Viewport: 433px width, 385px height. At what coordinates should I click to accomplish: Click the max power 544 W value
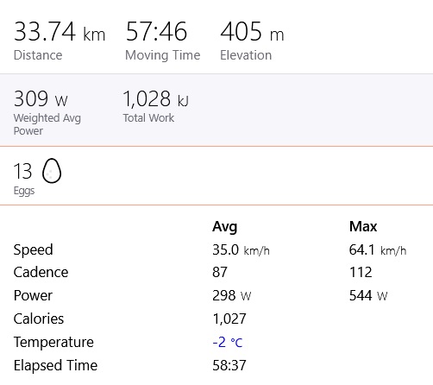click(368, 295)
